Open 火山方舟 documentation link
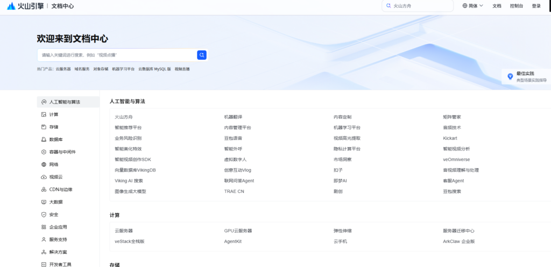 (124, 117)
